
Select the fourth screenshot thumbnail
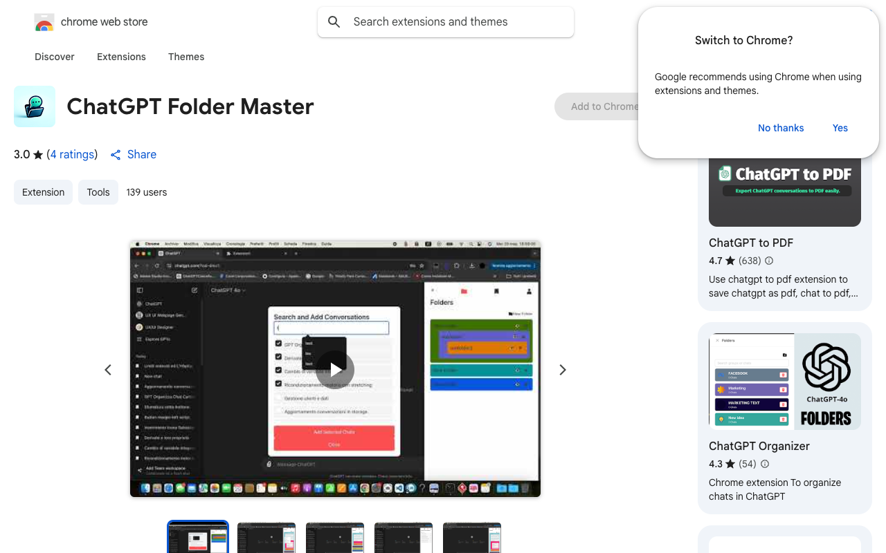coord(404,537)
